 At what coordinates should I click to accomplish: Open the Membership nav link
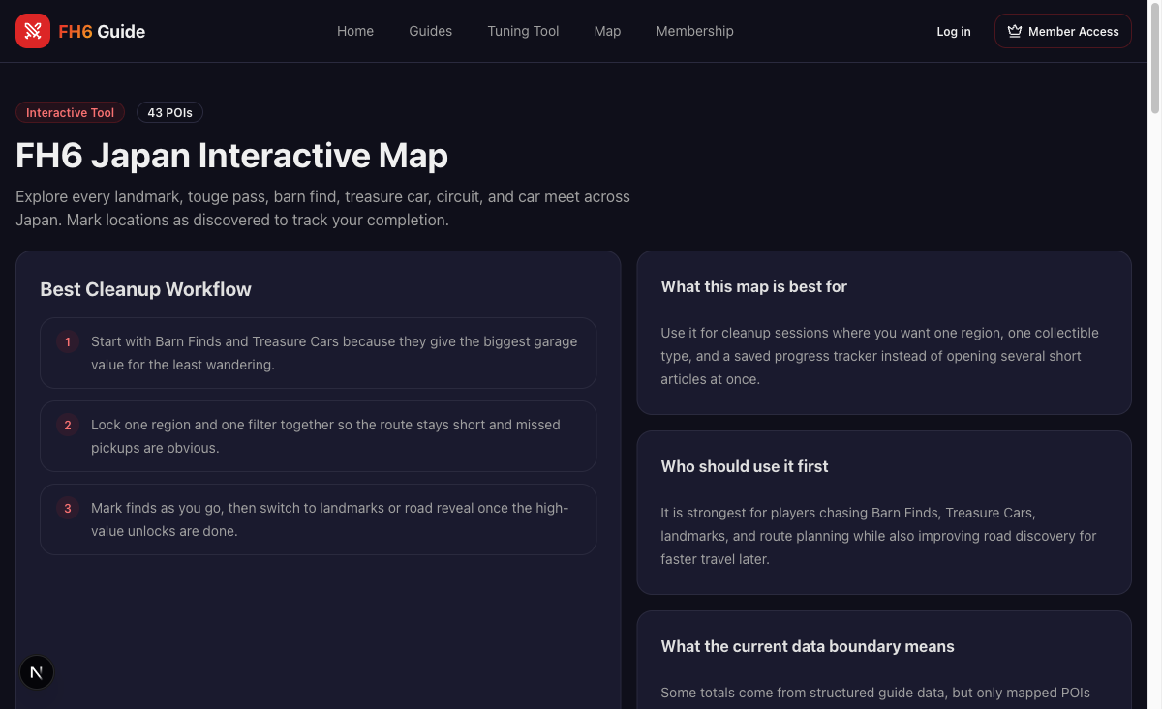tap(694, 31)
